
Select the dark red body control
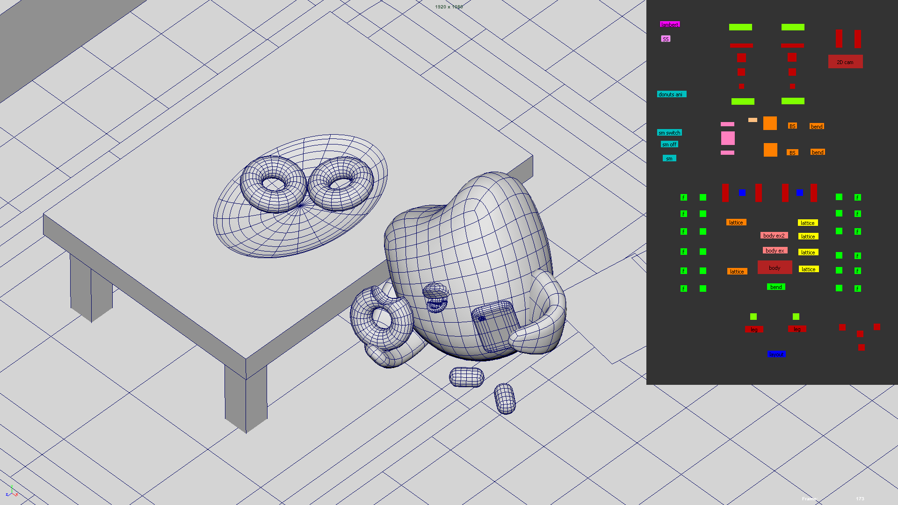[x=775, y=267]
